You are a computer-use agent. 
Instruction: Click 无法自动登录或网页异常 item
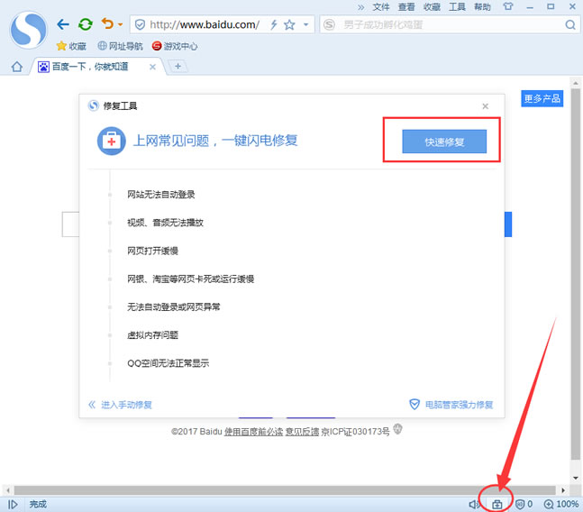click(174, 307)
